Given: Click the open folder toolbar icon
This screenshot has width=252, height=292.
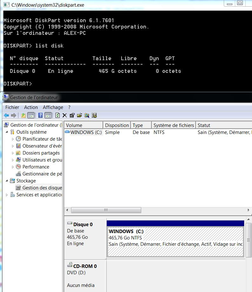Looking at the screenshot, I should click(79, 115).
